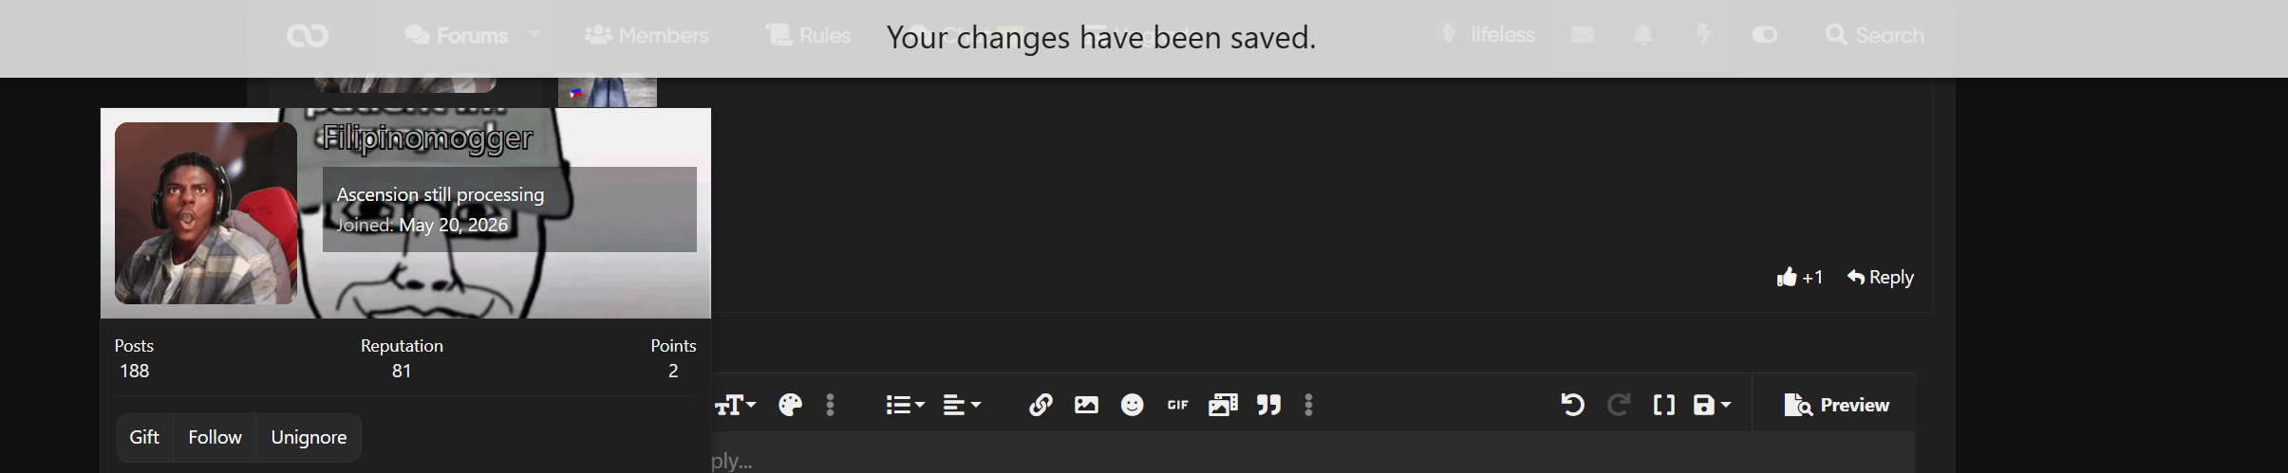Open the GIF picker

click(1177, 406)
